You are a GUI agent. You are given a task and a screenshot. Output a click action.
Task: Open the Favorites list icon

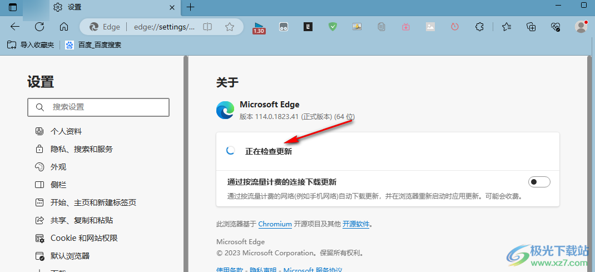click(x=507, y=27)
